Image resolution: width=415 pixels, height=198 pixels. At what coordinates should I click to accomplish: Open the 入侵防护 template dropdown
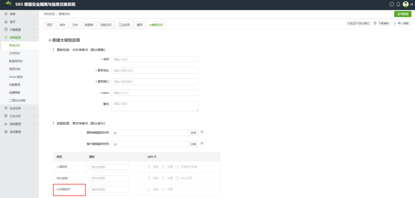[108, 167]
